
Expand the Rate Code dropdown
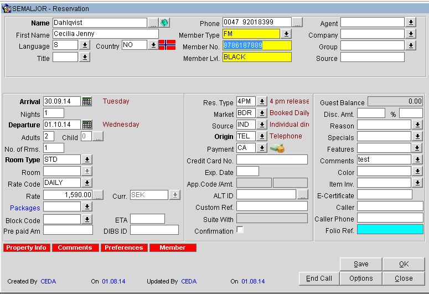(x=87, y=183)
